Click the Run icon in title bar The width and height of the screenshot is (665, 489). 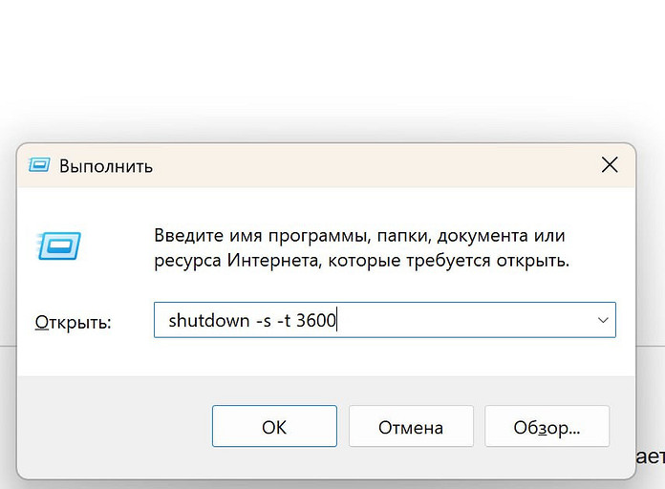39,165
